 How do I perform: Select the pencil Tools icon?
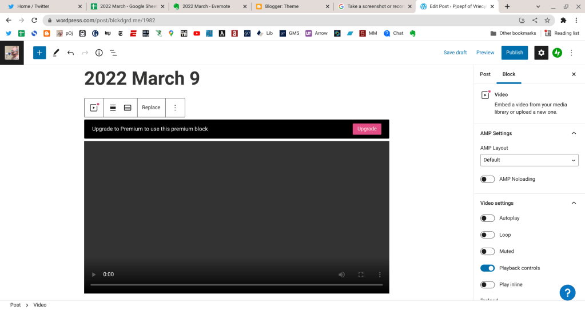[x=56, y=53]
